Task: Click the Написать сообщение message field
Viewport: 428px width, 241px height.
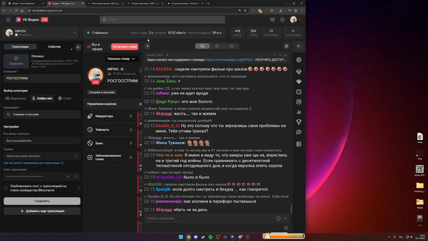Action: (x=211, y=218)
